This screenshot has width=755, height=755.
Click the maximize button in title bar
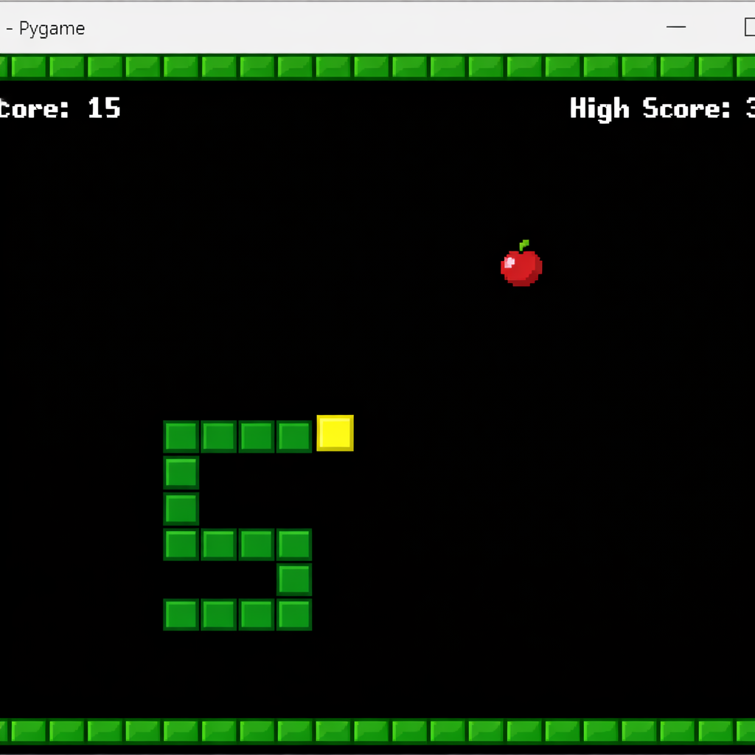[749, 27]
